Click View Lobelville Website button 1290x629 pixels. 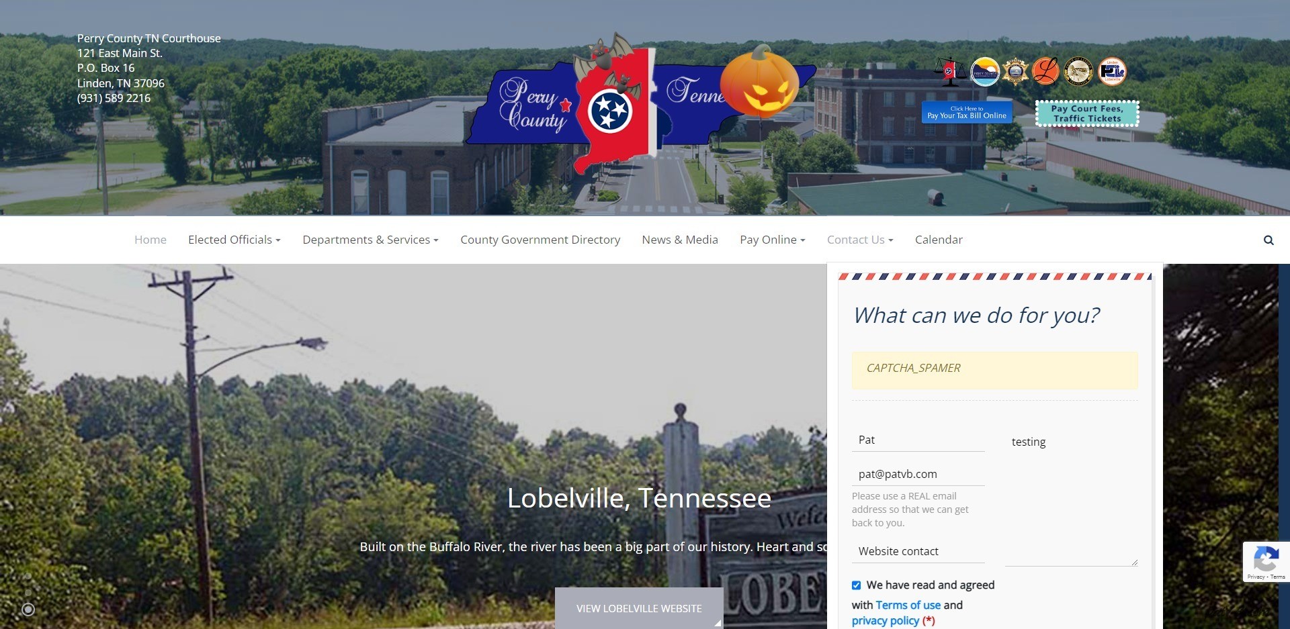point(639,608)
